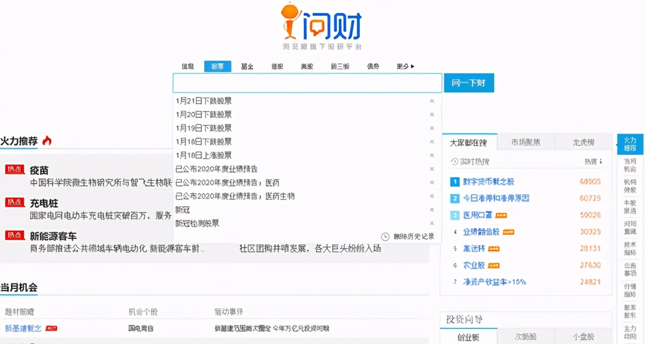This screenshot has height=344, width=645.
Task: Click the blue rank 1 badge in 实时热搜
Action: coord(454,182)
